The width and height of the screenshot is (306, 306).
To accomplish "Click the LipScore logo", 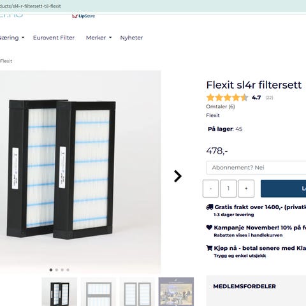I will (84, 16).
